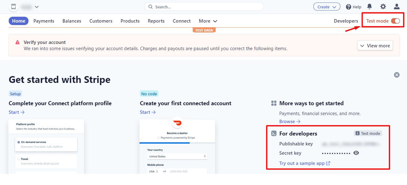Reveal the Secret key with eye icon
407x185 pixels.
pos(356,153)
